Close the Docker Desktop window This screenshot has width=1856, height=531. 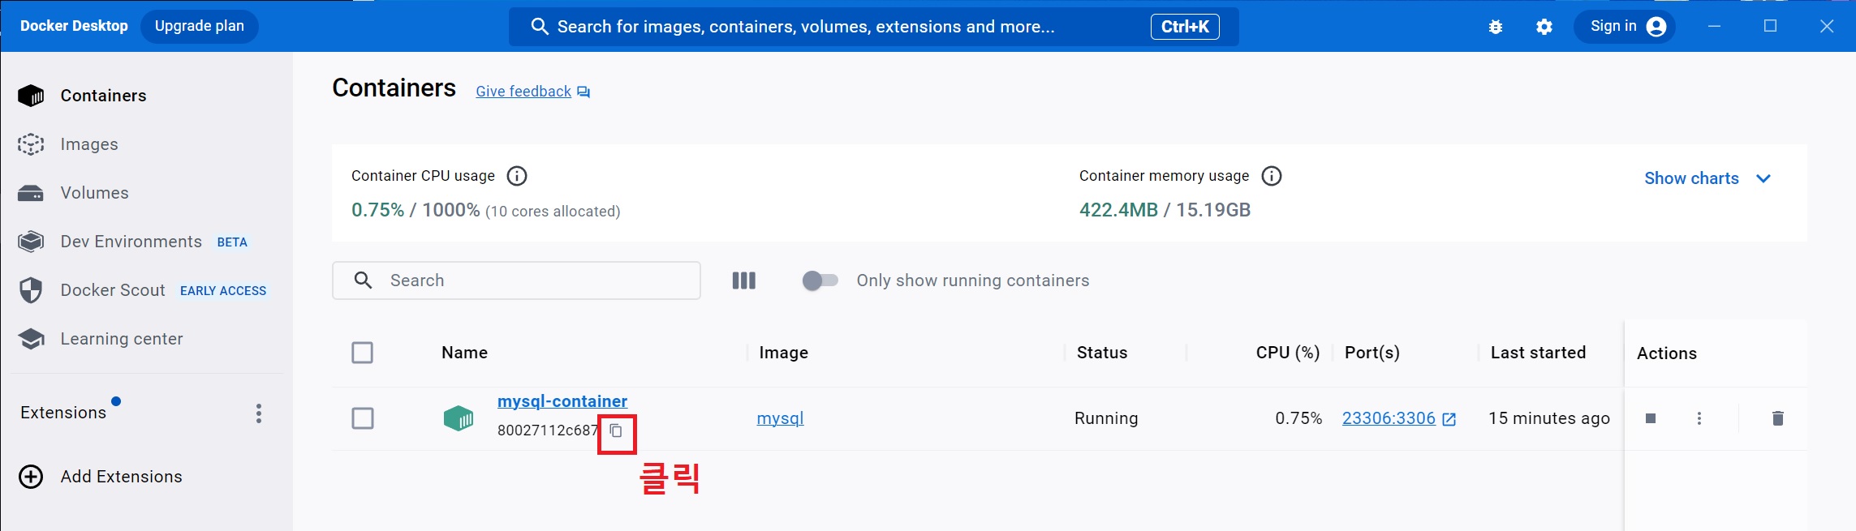pos(1827,27)
